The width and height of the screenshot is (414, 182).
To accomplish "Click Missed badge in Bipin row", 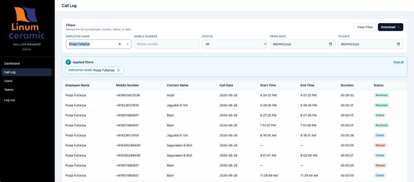I will 380,165.
